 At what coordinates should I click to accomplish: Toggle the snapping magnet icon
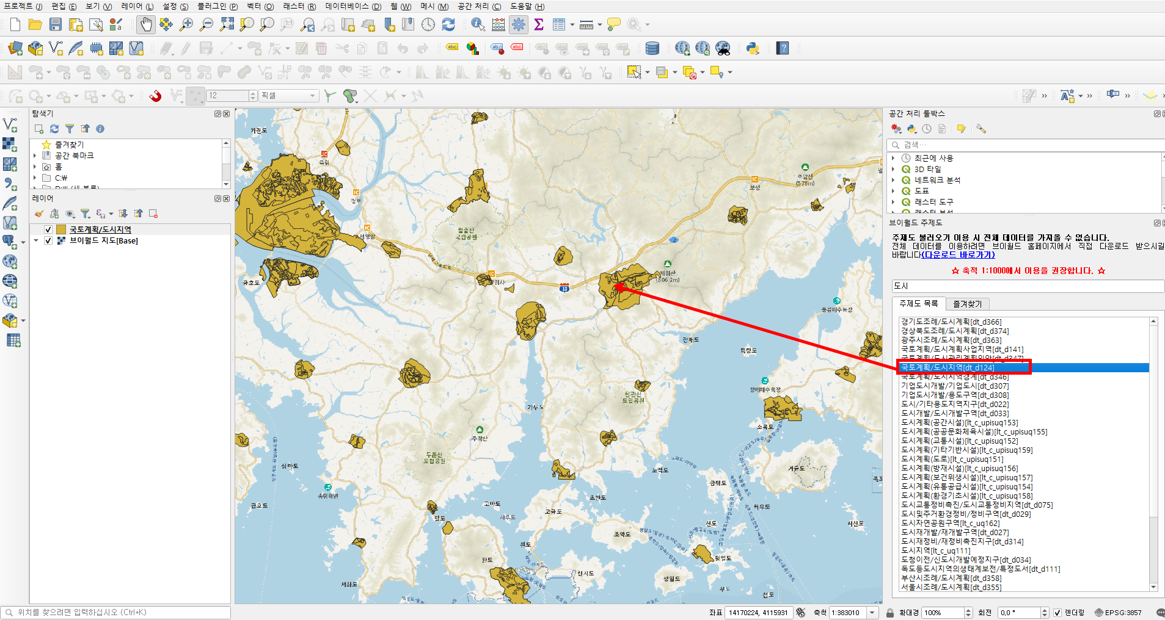point(156,96)
